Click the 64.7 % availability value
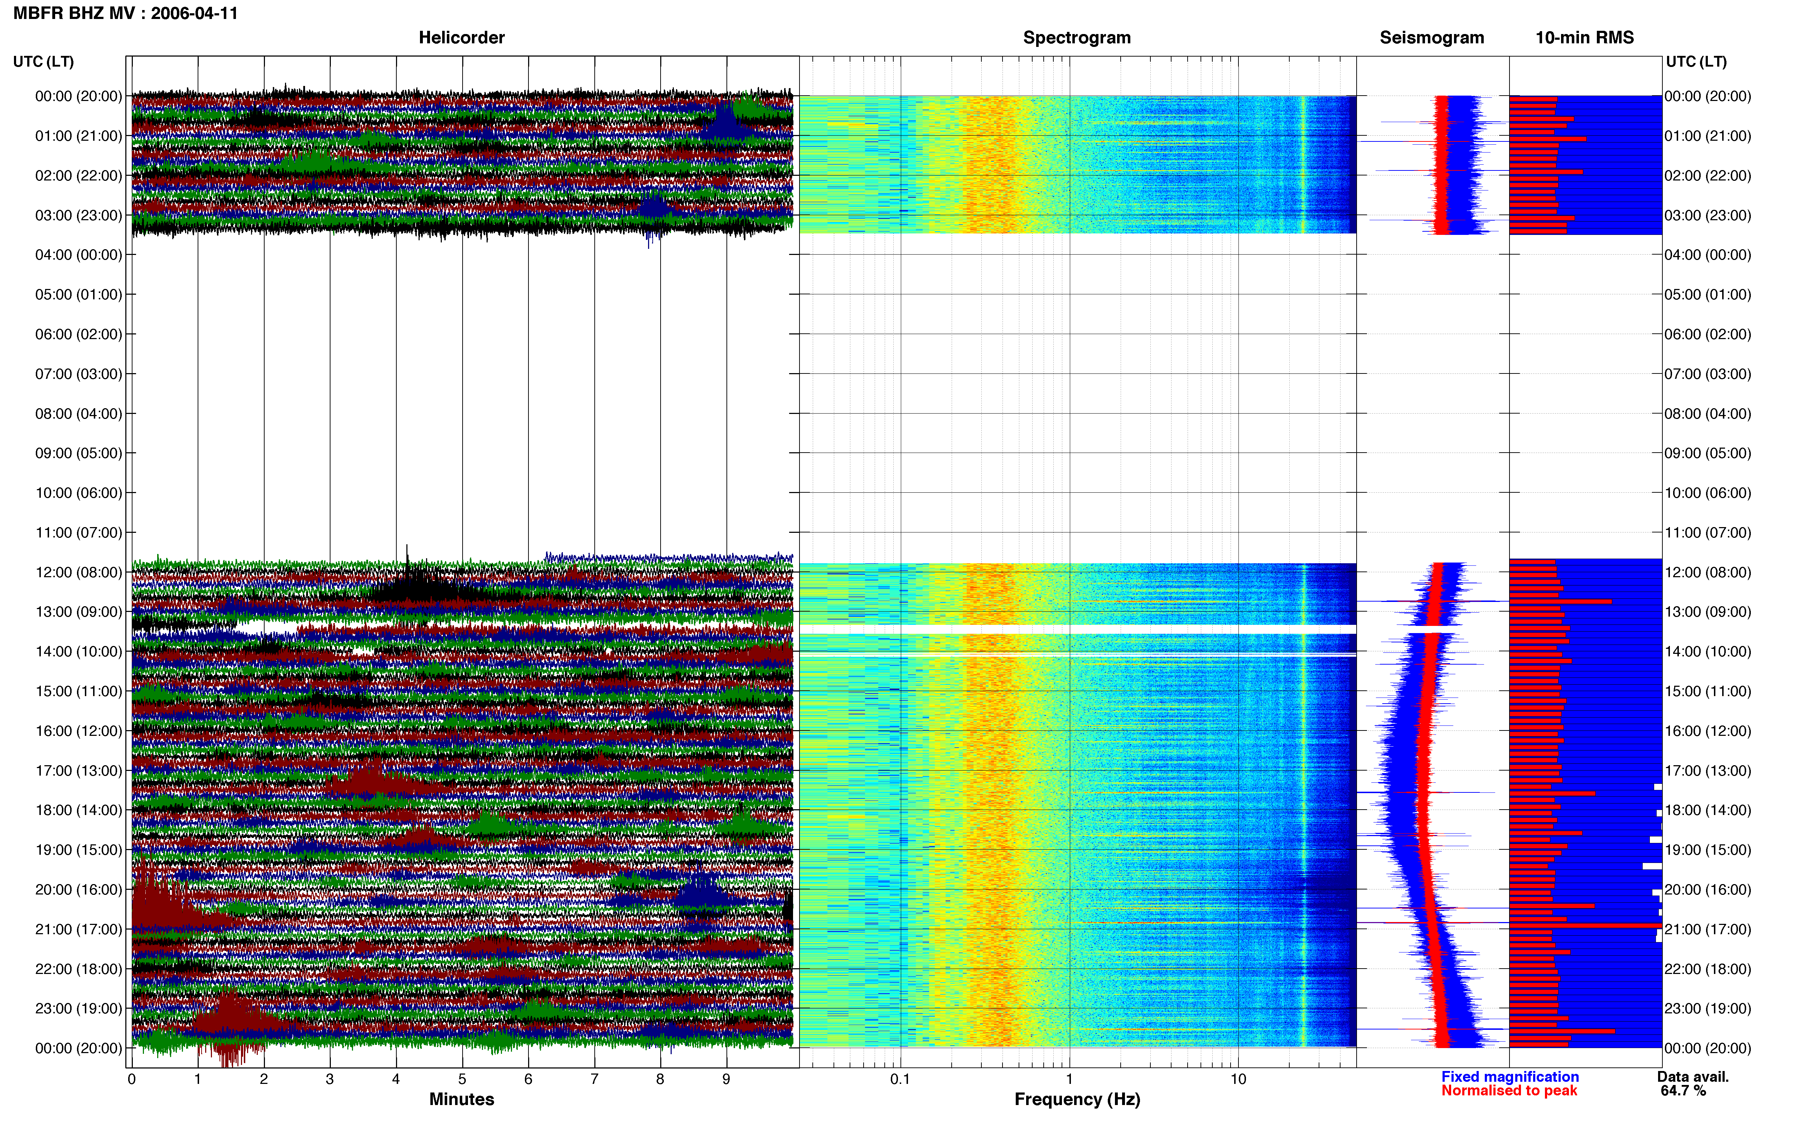Image resolution: width=1797 pixels, height=1124 pixels. pyautogui.click(x=1683, y=1091)
